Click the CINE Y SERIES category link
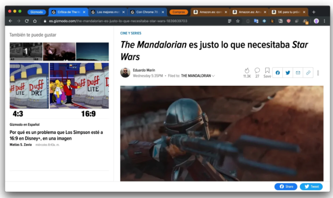Image resolution: width=333 pixels, height=198 pixels. 131,33
